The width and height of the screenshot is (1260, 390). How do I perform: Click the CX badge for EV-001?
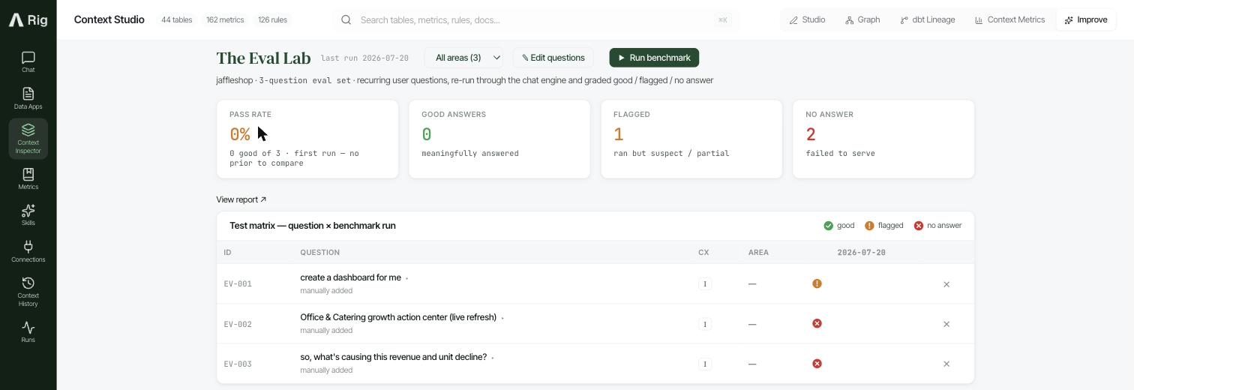pos(705,284)
